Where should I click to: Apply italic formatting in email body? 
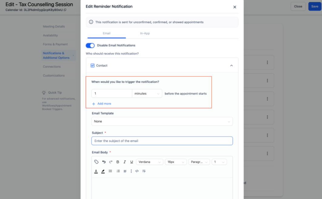coord(124,162)
